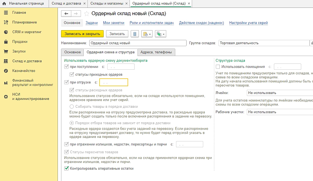Switch to the Основное form tab
This screenshot has height=181, width=313.
tap(72, 52)
